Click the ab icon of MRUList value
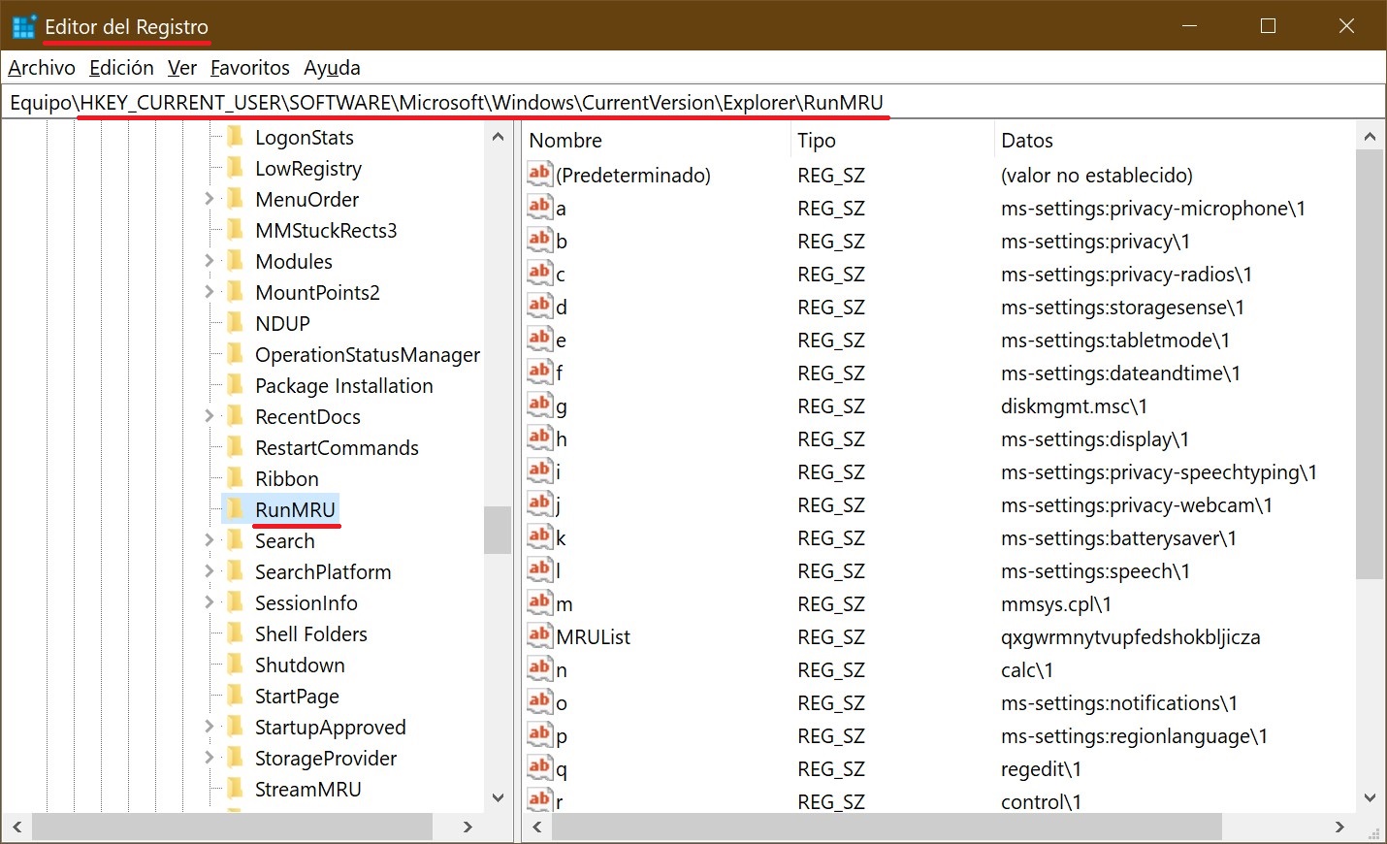1387x844 pixels. click(540, 635)
